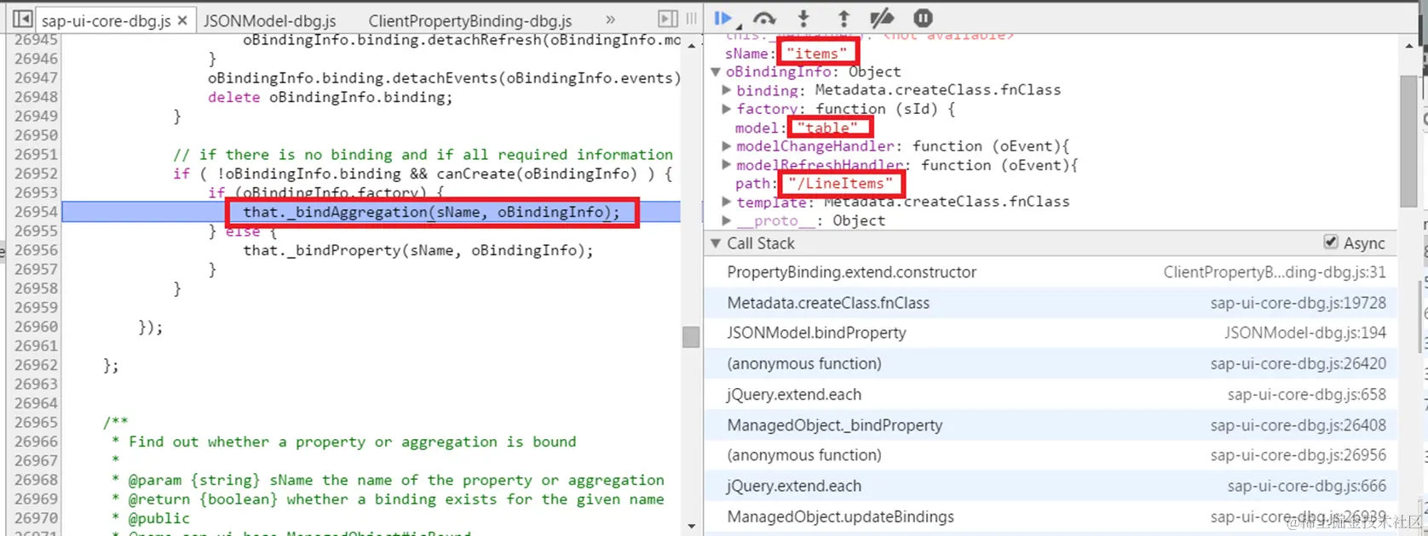Close the sap-ui-core-dbg.js tab
This screenshot has height=536, width=1428.
click(x=182, y=20)
